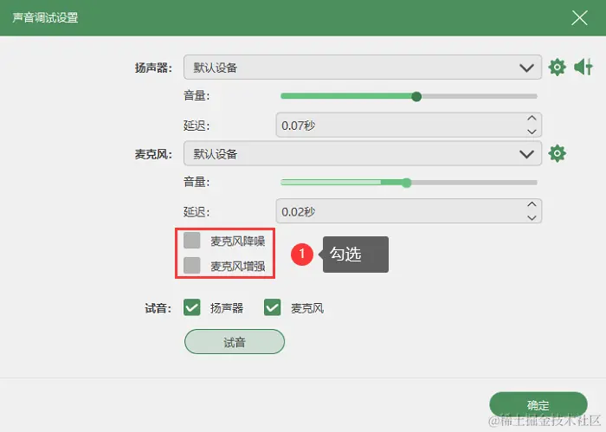Click the speaker volume adjust icon
Viewport: 606px width, 432px height.
[x=583, y=68]
